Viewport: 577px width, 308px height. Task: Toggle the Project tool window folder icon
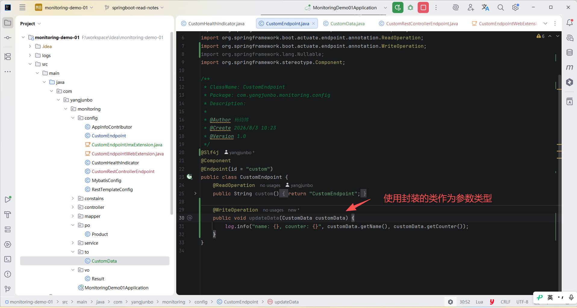pyautogui.click(x=8, y=23)
